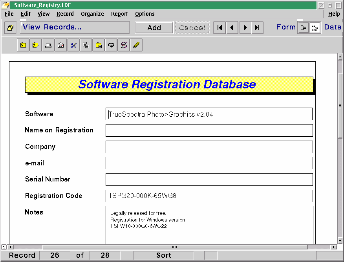The image size is (344, 262).
Task: Cut with the scissors toolbar icon
Action: 73,45
